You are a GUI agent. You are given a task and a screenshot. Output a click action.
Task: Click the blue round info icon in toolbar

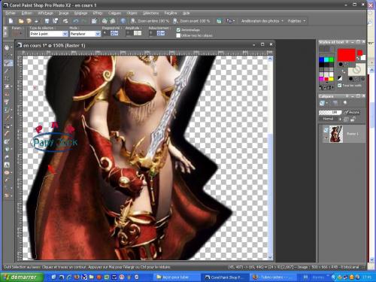point(123,21)
